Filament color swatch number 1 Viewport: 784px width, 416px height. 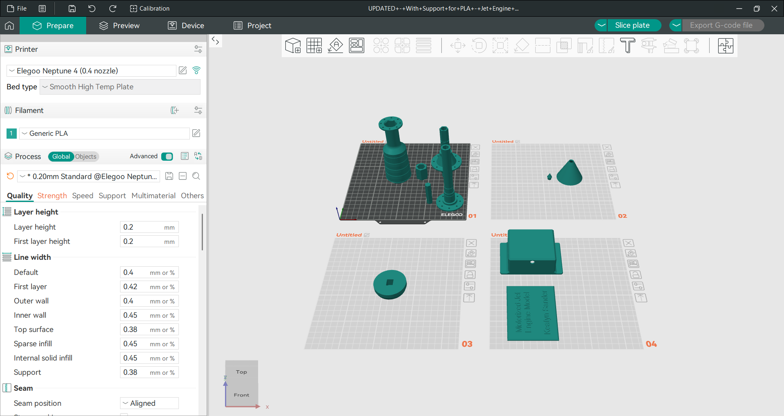(11, 133)
